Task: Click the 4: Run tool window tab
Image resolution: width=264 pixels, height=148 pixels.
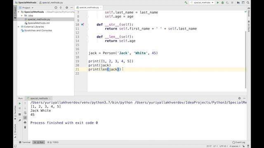Action: tap(39, 142)
